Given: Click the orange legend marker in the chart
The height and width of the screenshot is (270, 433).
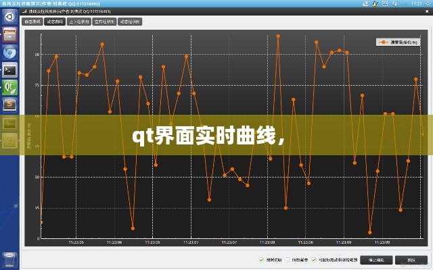Looking at the screenshot, I should (382, 42).
